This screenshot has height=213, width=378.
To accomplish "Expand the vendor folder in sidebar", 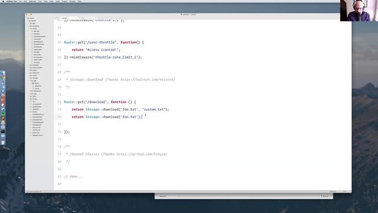I will [x=29, y=99].
